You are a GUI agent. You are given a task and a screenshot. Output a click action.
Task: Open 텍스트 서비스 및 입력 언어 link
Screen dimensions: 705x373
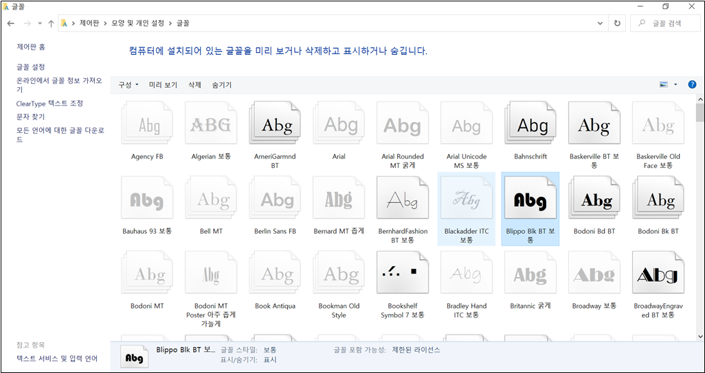[57, 358]
